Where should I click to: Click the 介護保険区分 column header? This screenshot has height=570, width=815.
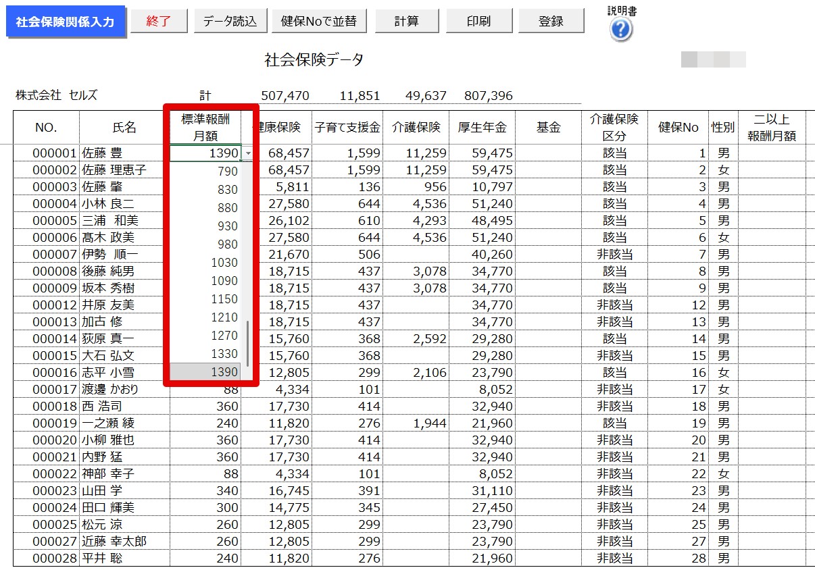coord(614,128)
